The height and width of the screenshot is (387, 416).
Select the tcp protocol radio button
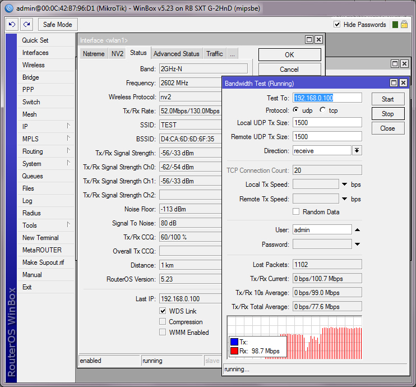[322, 110]
